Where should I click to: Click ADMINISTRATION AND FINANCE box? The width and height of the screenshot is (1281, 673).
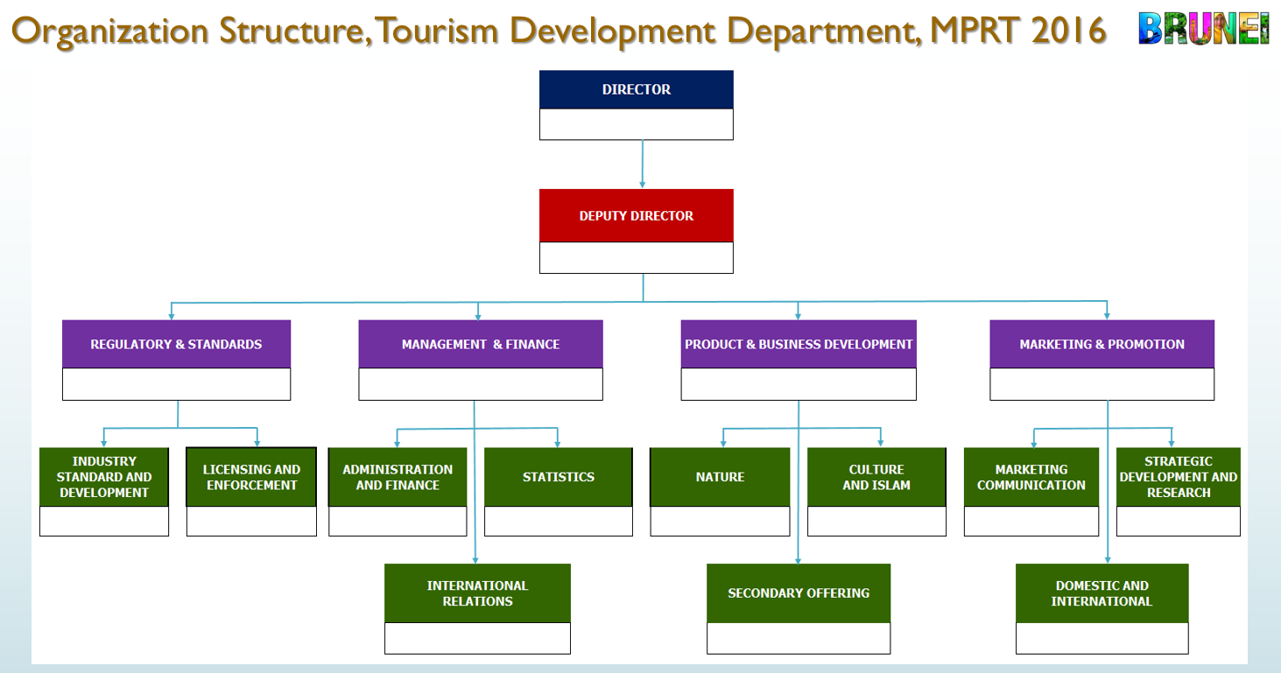coord(398,477)
